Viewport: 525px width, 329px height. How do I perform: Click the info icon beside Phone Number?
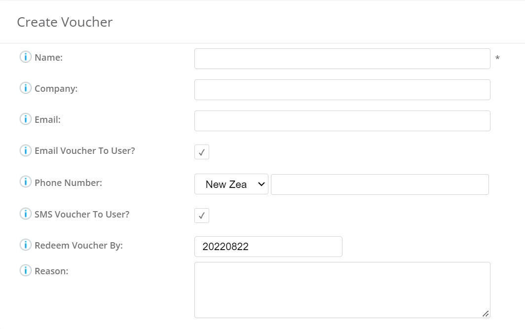click(25, 182)
